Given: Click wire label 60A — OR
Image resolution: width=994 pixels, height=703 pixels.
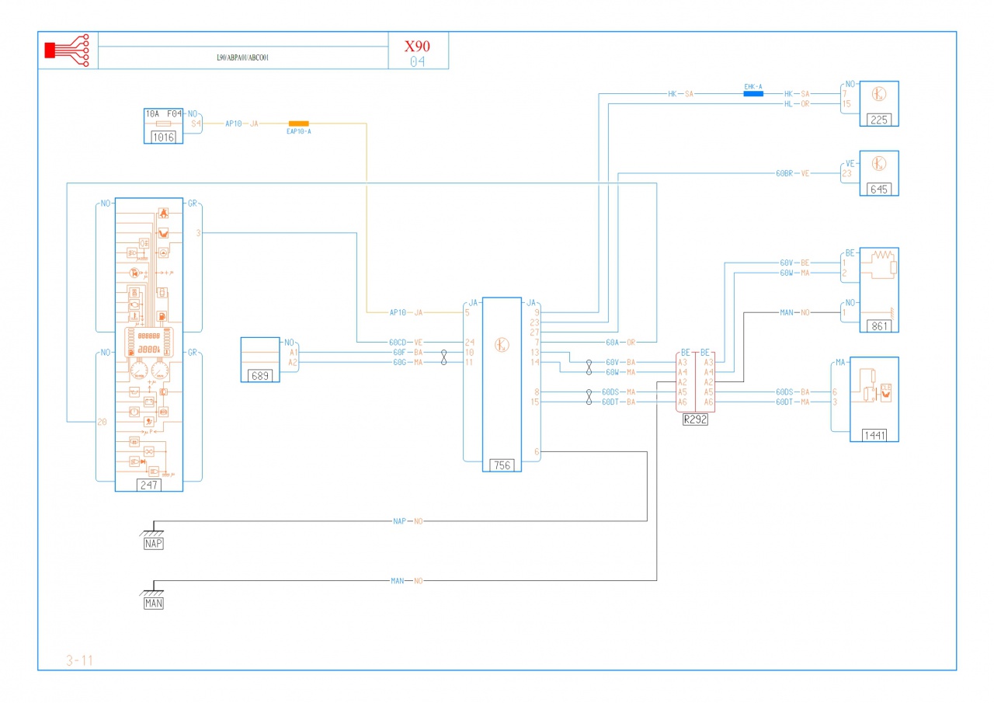Looking at the screenshot, I should tap(620, 342).
